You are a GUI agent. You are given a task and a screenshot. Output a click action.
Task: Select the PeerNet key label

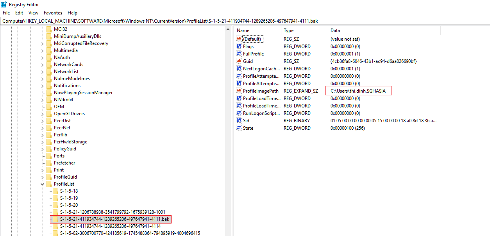(x=63, y=128)
